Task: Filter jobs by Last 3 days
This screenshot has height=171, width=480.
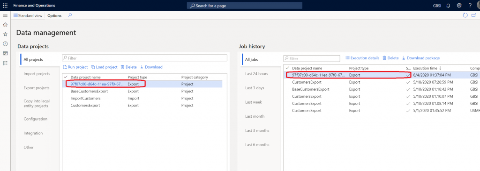Action: [255, 88]
